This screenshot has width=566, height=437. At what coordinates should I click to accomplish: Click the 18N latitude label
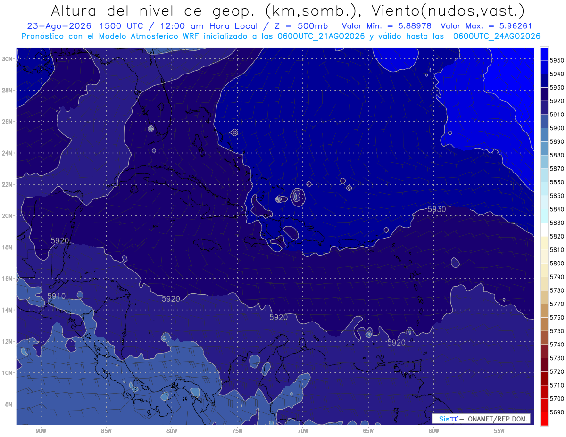click(7, 247)
